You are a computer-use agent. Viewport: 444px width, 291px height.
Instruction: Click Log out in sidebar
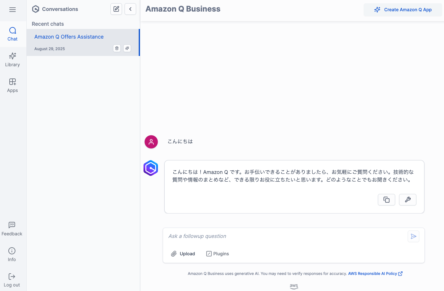click(x=12, y=280)
